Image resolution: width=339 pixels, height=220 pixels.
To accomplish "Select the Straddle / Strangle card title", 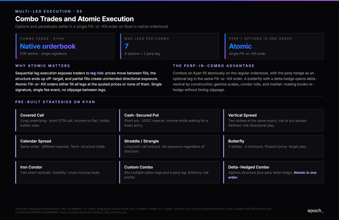I will pos(142,141).
